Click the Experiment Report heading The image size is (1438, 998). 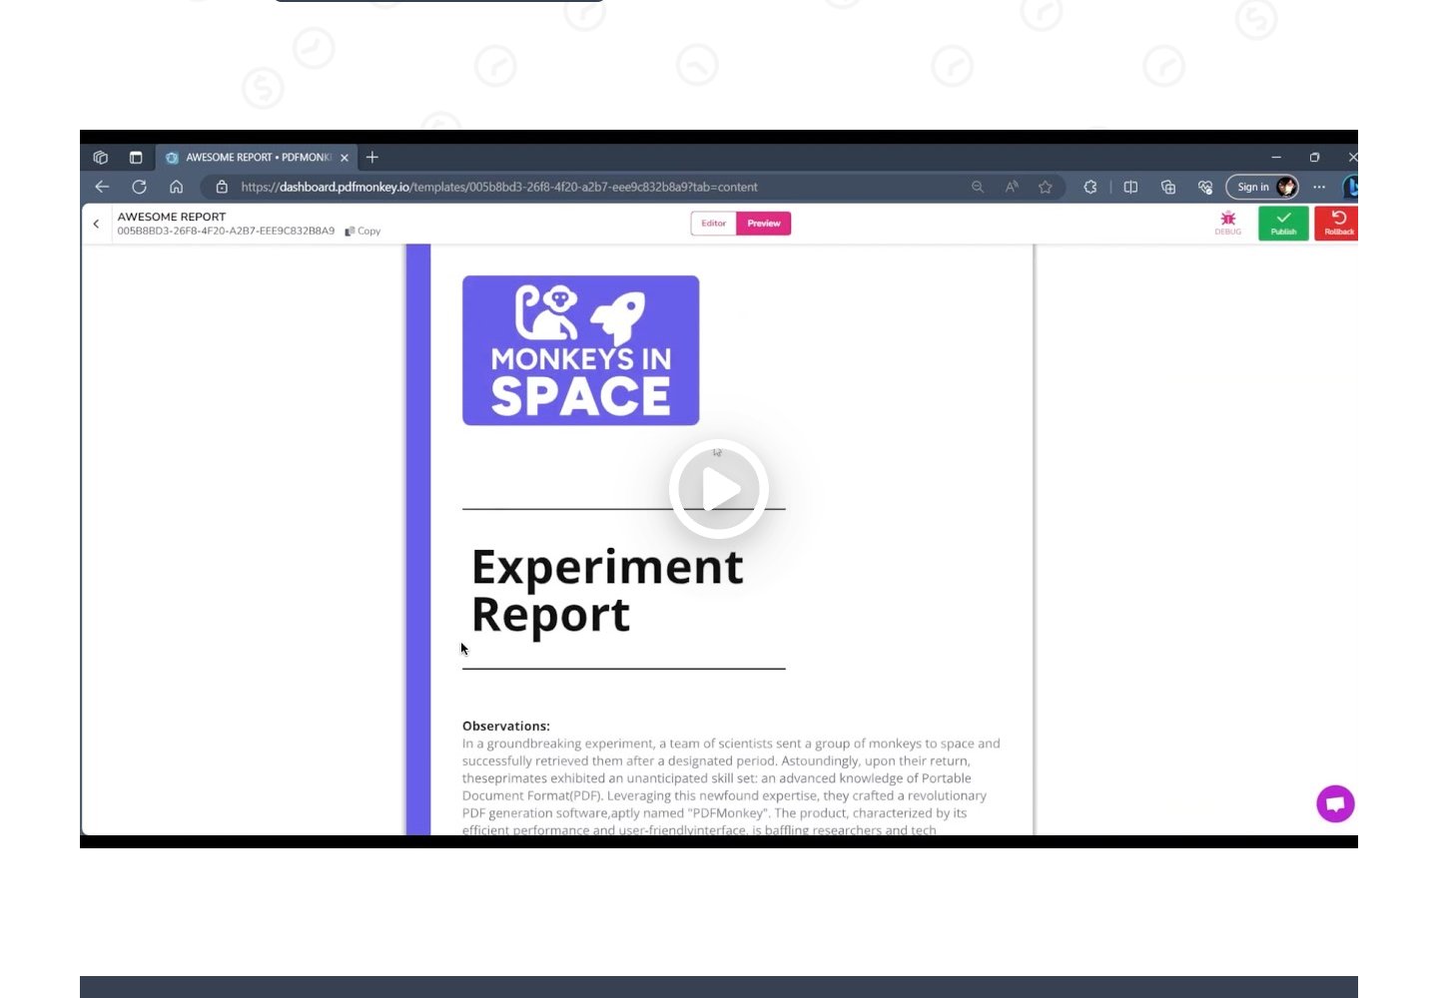click(x=607, y=590)
